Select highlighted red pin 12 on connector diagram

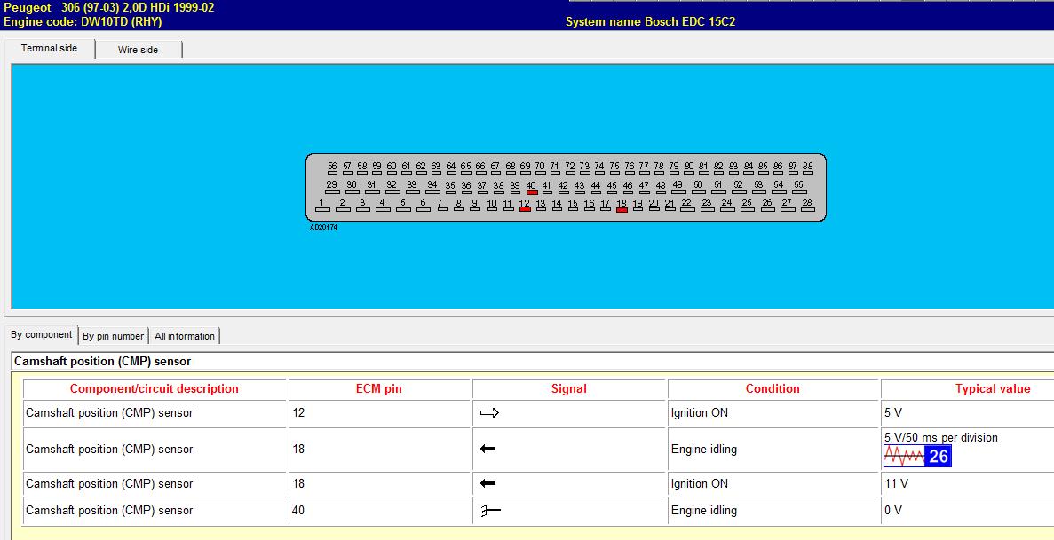[525, 209]
